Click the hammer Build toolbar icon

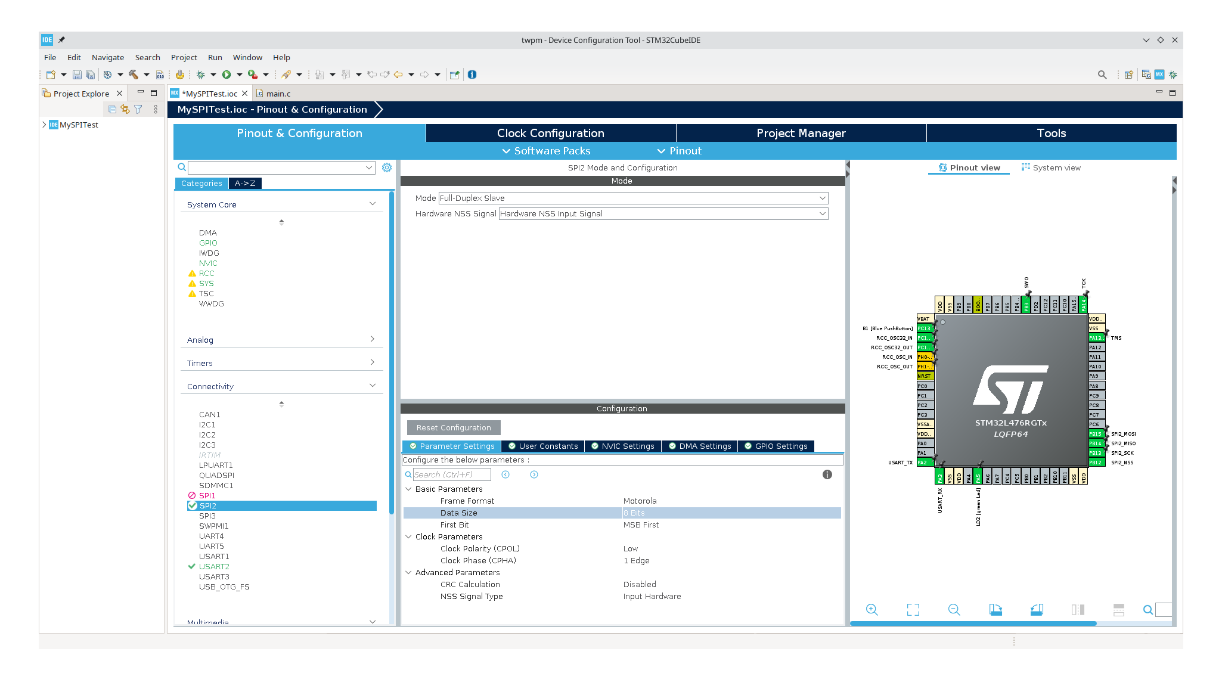133,75
